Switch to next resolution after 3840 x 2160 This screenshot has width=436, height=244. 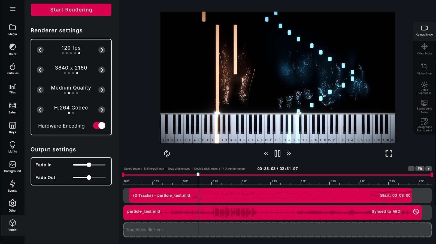pyautogui.click(x=102, y=70)
